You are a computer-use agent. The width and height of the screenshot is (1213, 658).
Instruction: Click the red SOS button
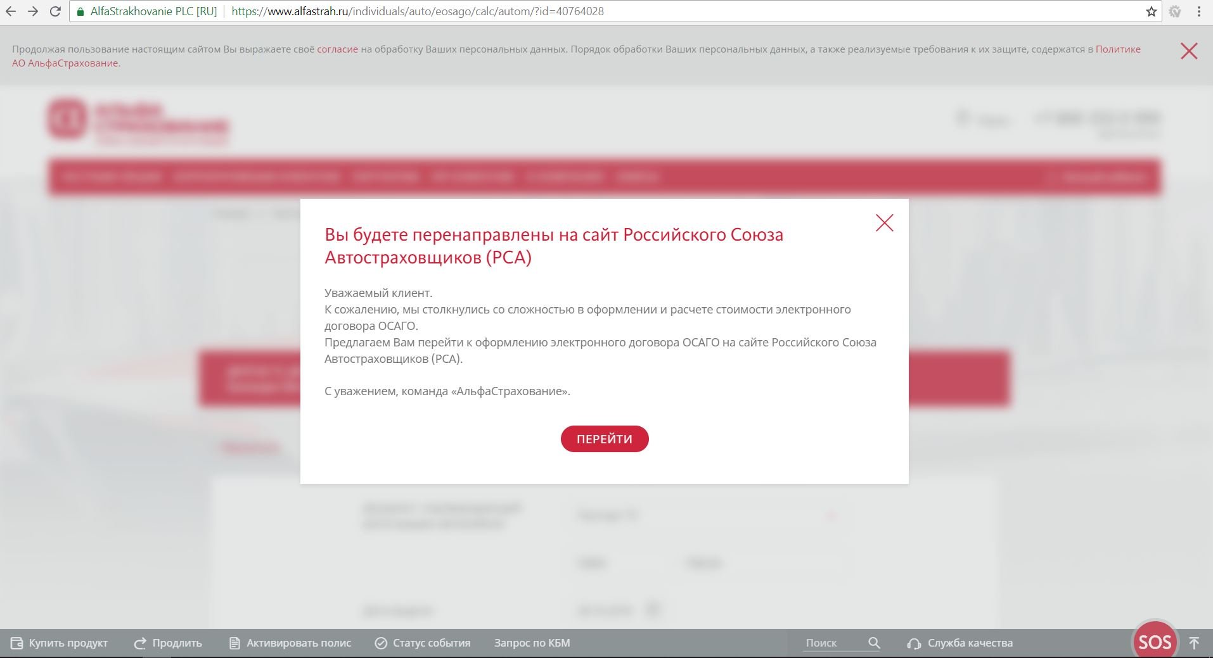tap(1155, 640)
